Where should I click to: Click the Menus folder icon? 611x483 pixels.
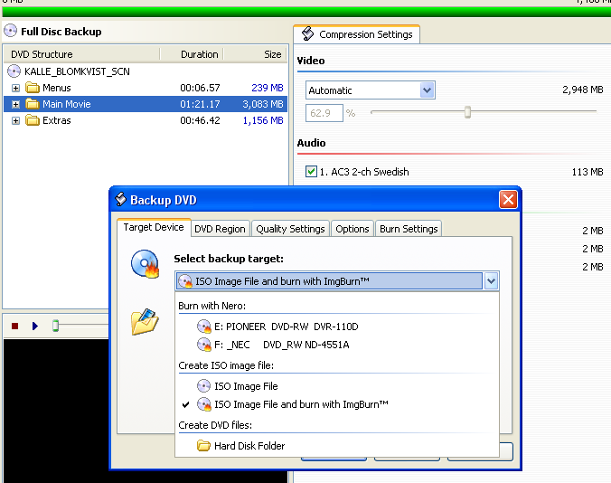[x=33, y=88]
